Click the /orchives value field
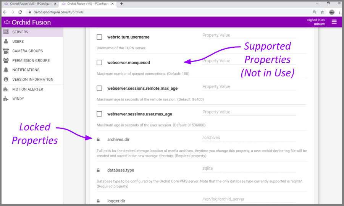 [x=249, y=138]
